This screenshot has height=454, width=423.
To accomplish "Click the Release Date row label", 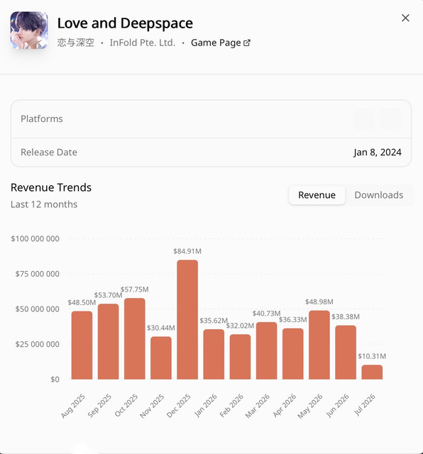I will pyautogui.click(x=49, y=153).
